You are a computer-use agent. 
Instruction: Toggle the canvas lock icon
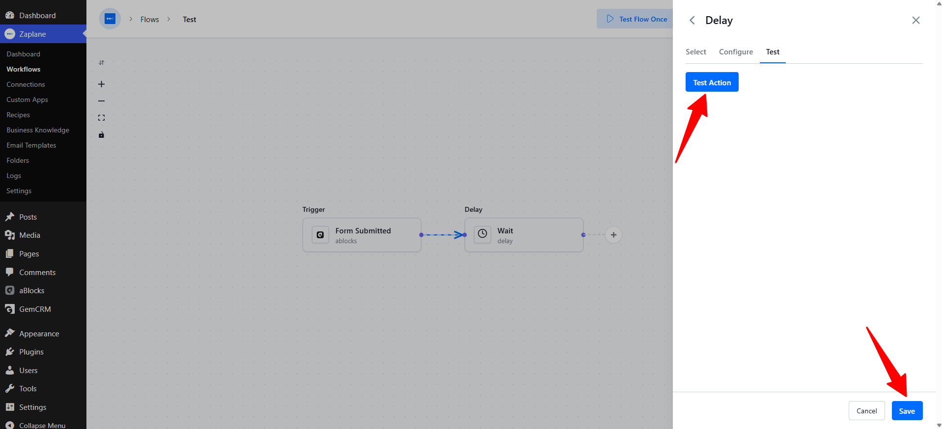[x=101, y=135]
